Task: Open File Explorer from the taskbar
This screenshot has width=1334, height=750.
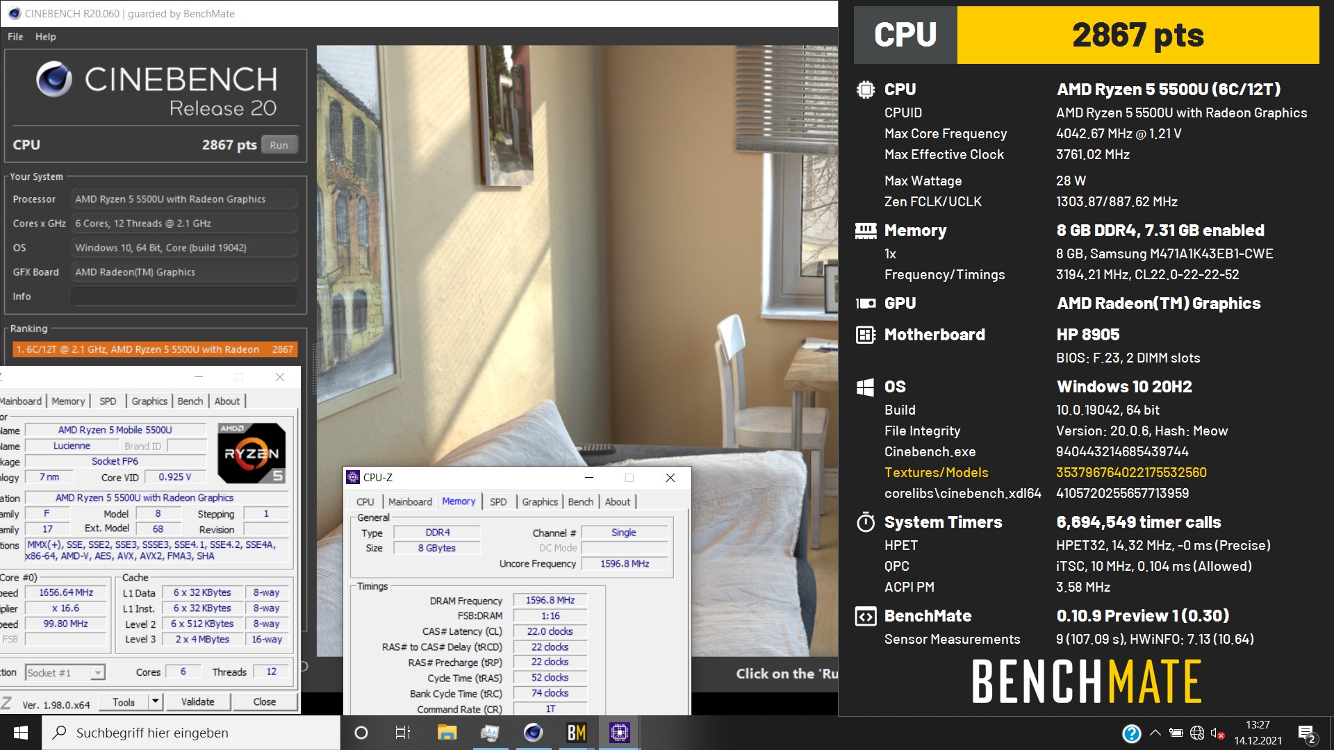Action: 447,733
